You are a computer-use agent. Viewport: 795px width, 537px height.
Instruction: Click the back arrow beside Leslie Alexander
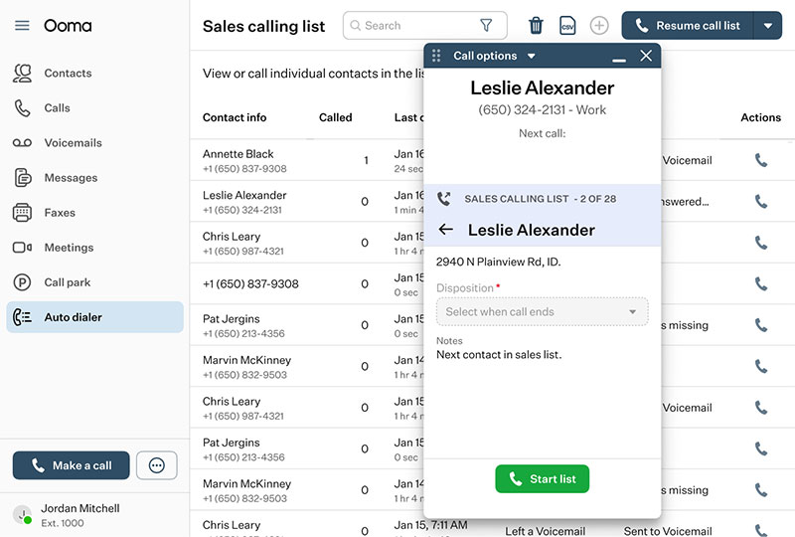click(x=446, y=230)
